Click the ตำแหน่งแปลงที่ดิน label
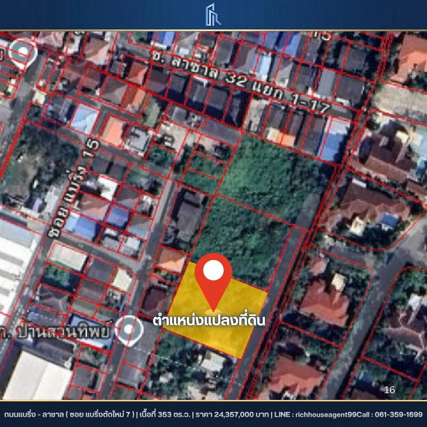427x427 pixels. [209, 320]
